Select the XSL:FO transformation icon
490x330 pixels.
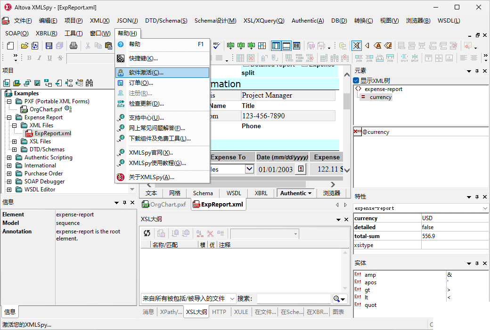241,46
